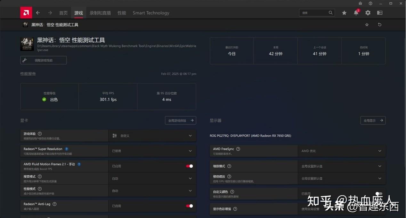Image resolution: width=406 pixels, height=218 pixels.
Task: Open the Radeon Super Resolution dropdown
Action: point(152,151)
